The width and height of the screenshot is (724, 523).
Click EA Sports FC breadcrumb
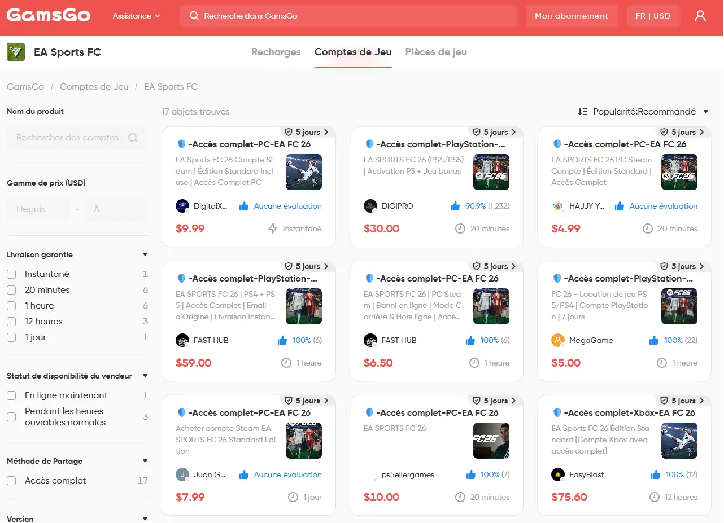point(171,87)
